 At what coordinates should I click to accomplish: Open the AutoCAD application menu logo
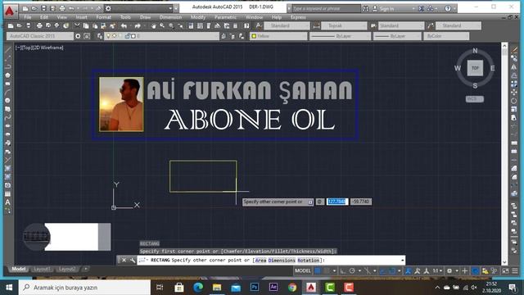pos(9,11)
